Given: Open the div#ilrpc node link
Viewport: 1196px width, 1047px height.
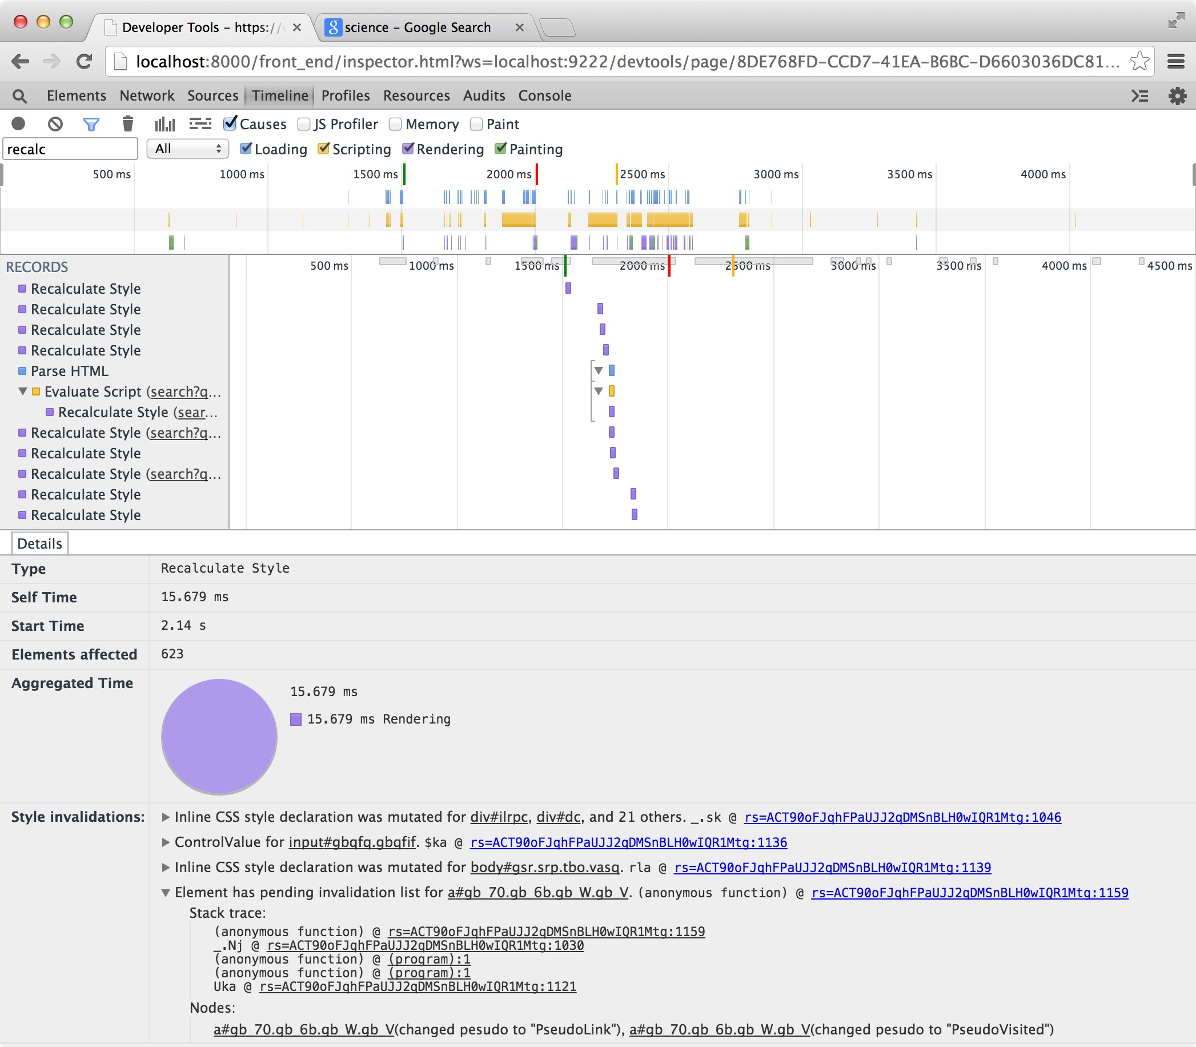Looking at the screenshot, I should 499,817.
